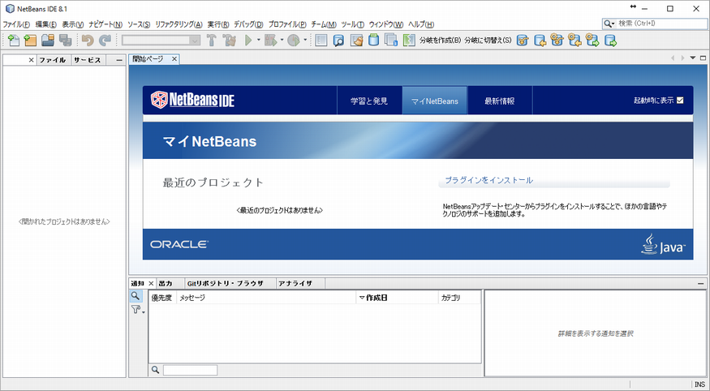Click the green-topped database cylinder icon
Image resolution: width=710 pixels, height=391 pixels.
click(373, 41)
